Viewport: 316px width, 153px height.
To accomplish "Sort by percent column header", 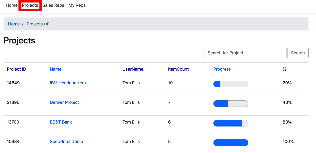I will (x=284, y=69).
